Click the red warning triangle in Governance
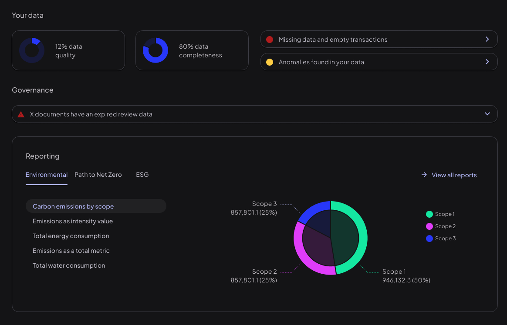This screenshot has height=325, width=507. [21, 114]
